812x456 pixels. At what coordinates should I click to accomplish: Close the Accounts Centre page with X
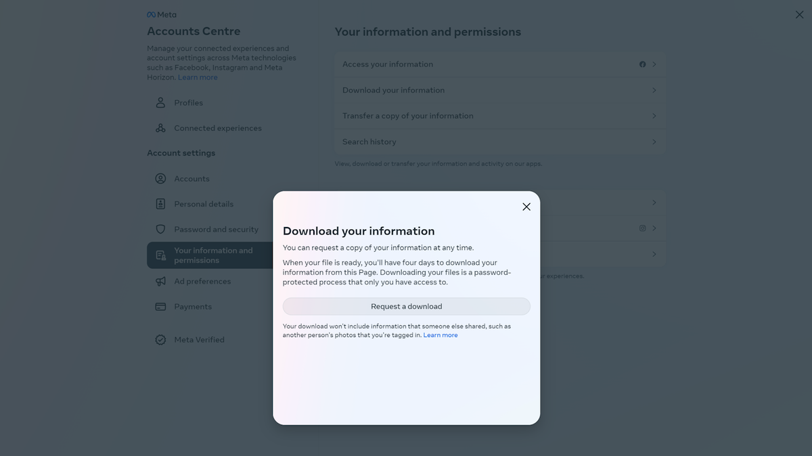point(799,15)
